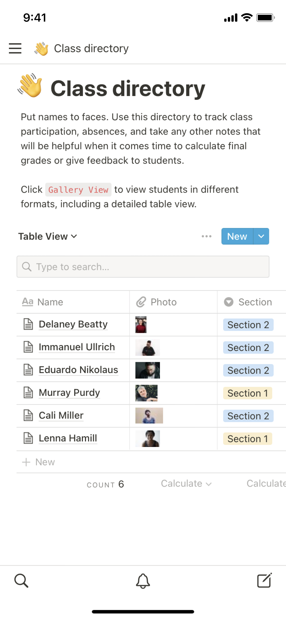Add a row with plus New
Image resolution: width=286 pixels, height=619 pixels.
pos(39,462)
